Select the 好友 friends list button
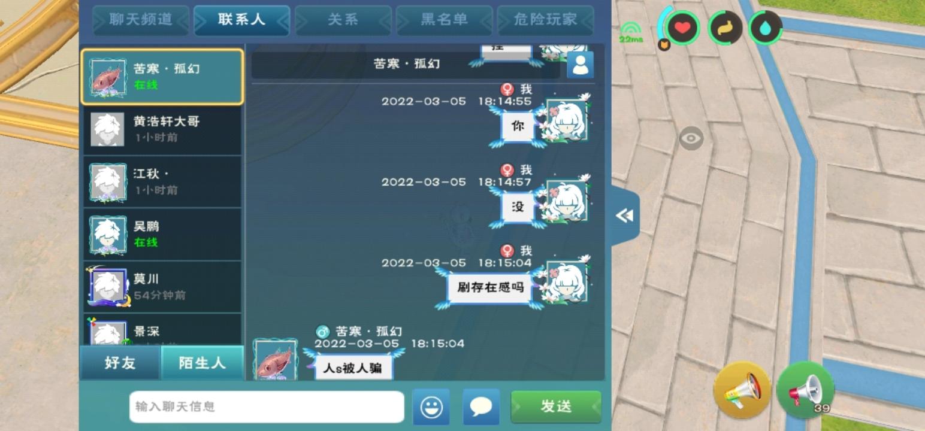The height and width of the screenshot is (431, 925). (120, 363)
